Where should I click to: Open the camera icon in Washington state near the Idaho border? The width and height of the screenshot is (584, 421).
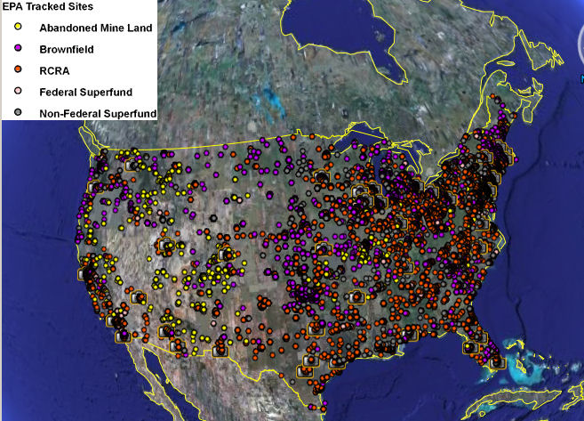click(132, 165)
